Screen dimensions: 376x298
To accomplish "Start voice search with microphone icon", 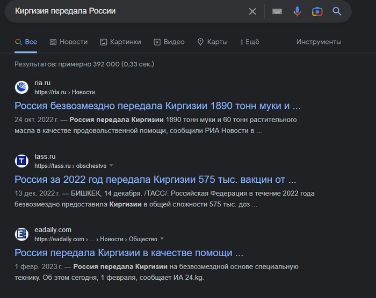I will (x=297, y=11).
